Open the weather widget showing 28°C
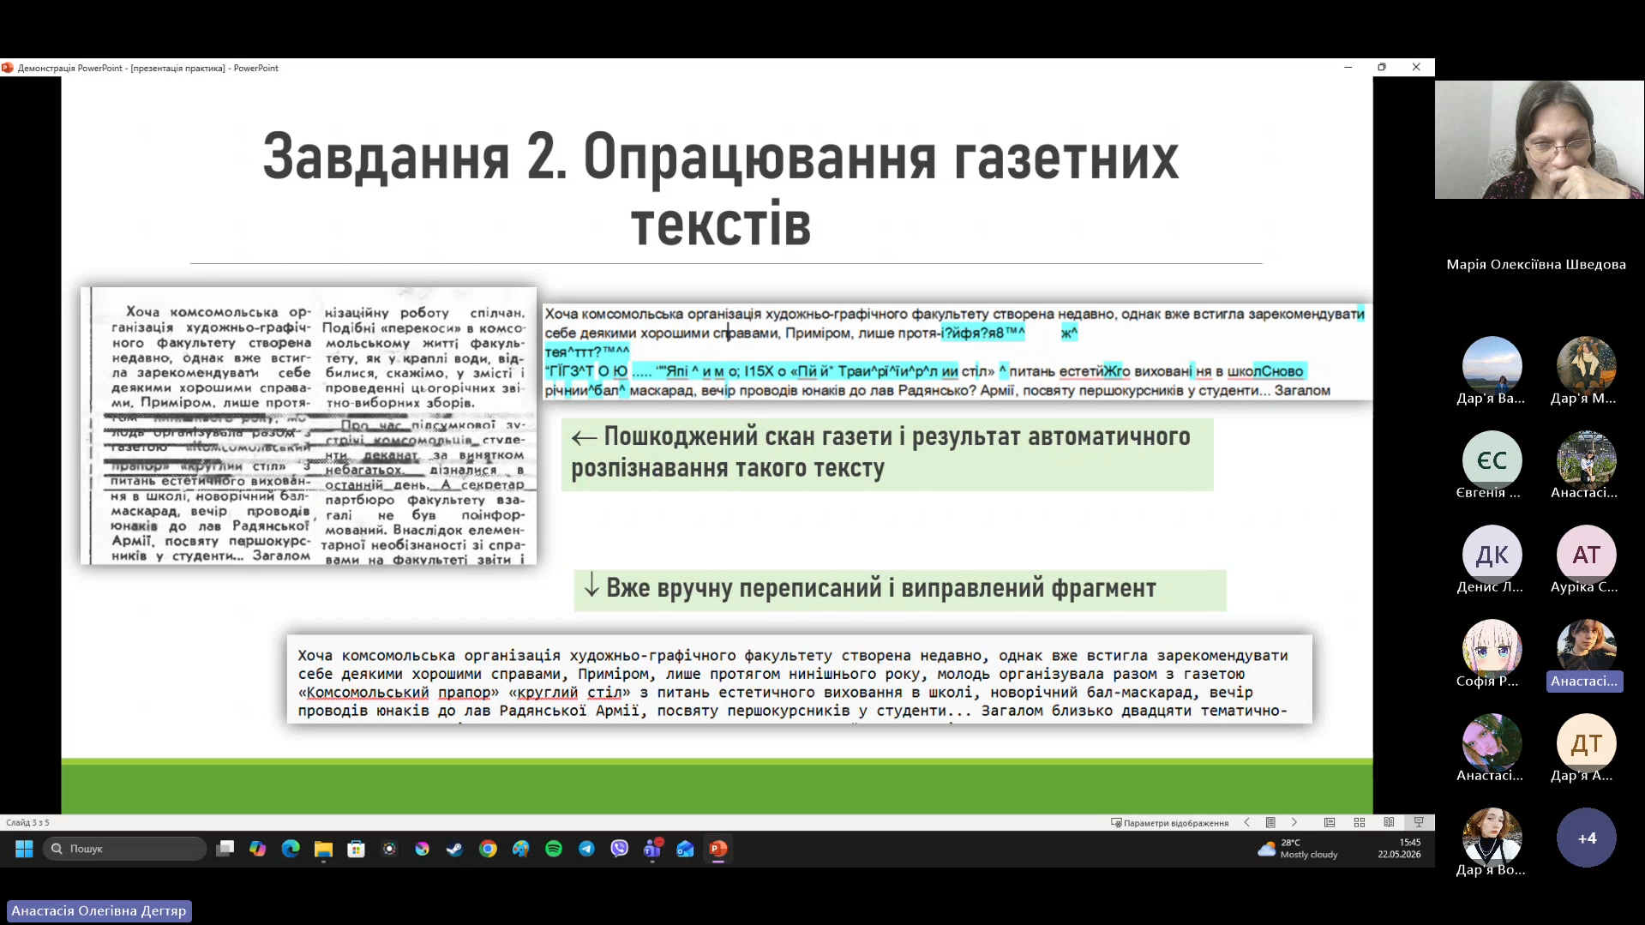The height and width of the screenshot is (925, 1645). pos(1297,849)
